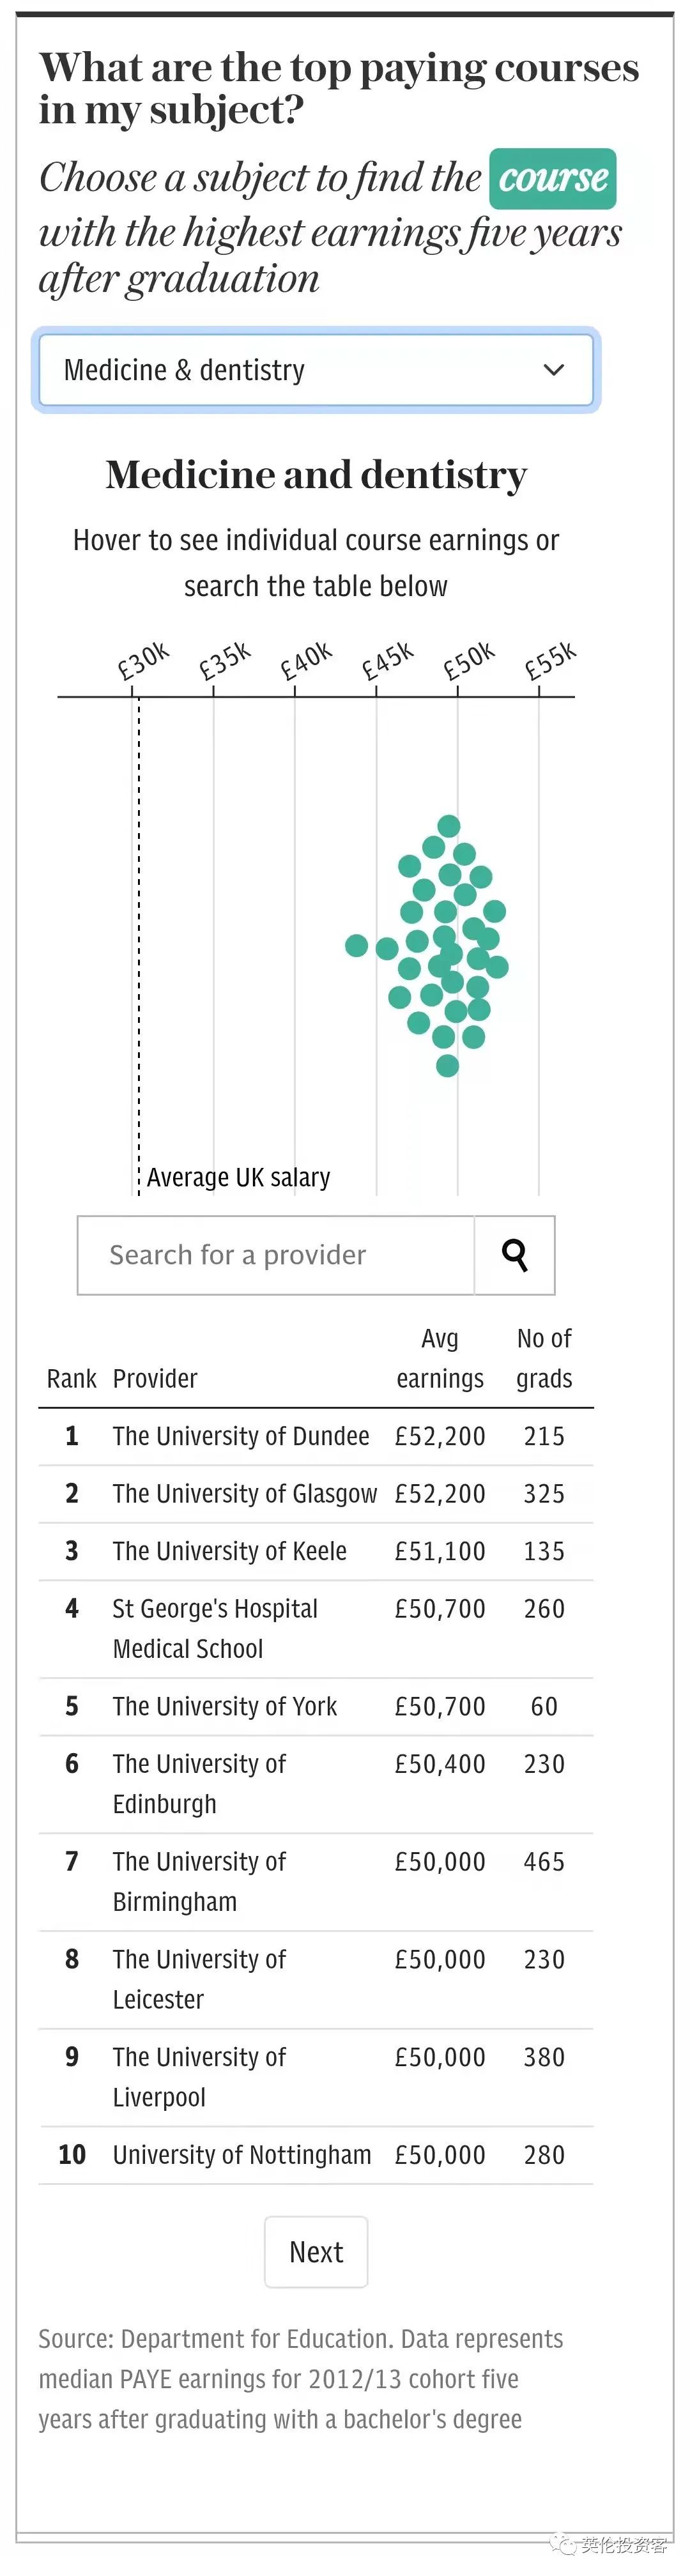Image resolution: width=690 pixels, height=2576 pixels.
Task: Click the Average UK salary dashed line label
Action: pos(238,1177)
